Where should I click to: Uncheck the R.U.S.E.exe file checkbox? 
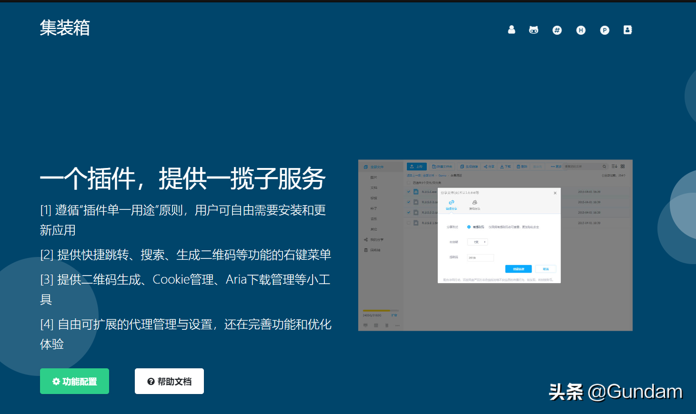point(408,192)
